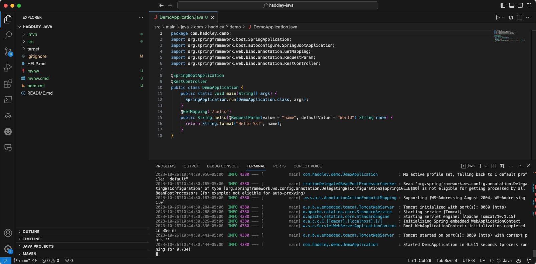Toggle the secondary sidebar visibility
Screen dimensions: 536x264
520,5
